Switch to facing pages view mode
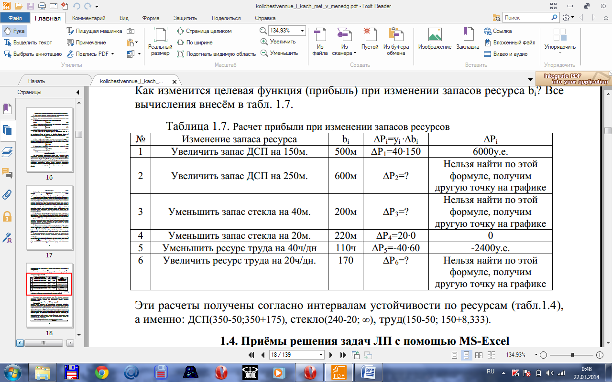The height and width of the screenshot is (382, 612). (478, 355)
